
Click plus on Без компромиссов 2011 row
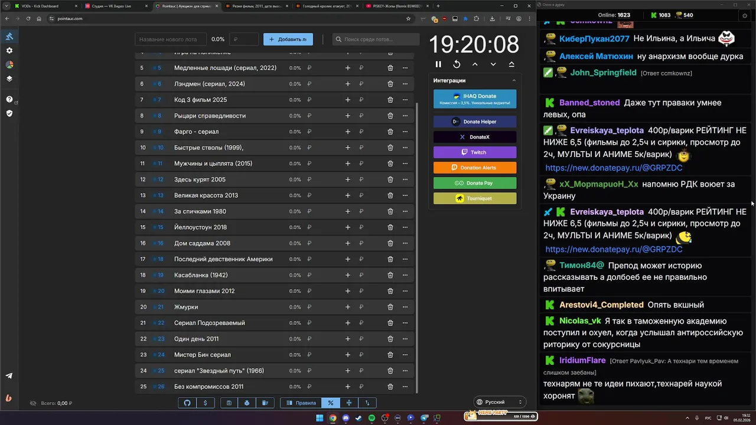(348, 387)
